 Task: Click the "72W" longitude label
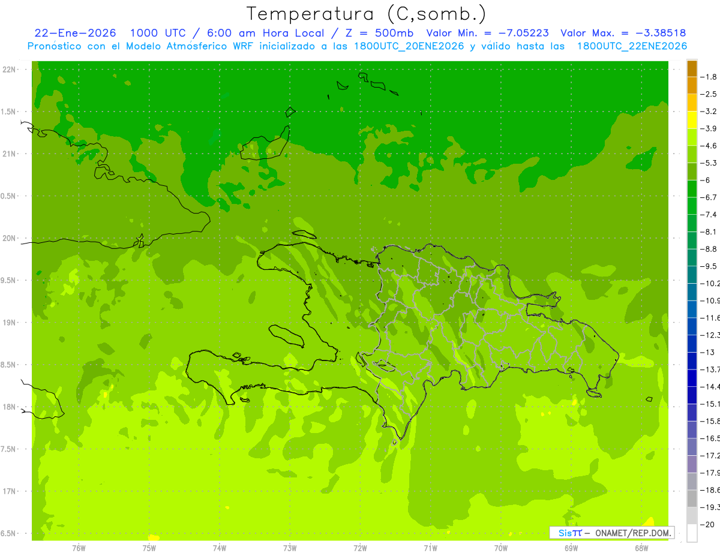pyautogui.click(x=360, y=548)
